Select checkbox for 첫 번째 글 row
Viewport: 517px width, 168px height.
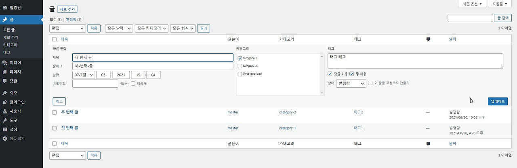[55, 128]
